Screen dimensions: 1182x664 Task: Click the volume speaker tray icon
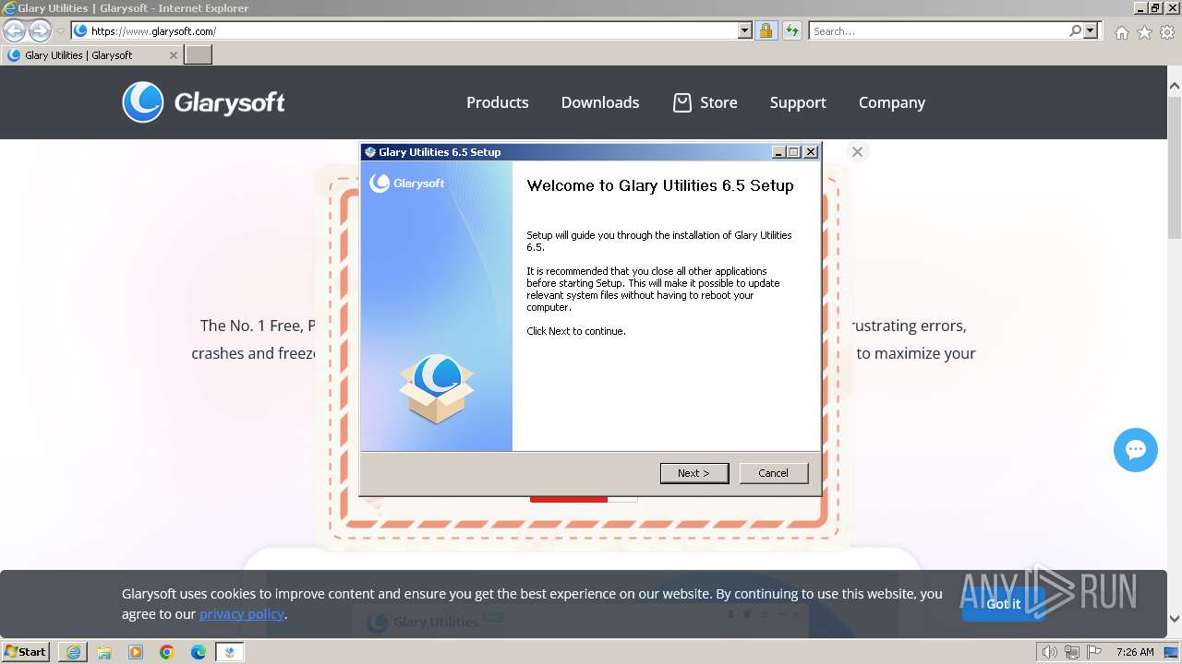(1049, 652)
